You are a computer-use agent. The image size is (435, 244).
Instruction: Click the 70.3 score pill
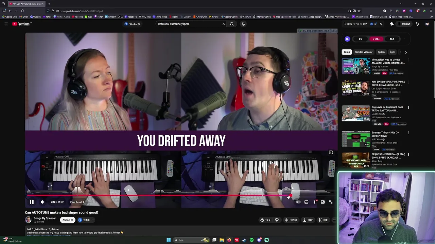[x=392, y=39]
